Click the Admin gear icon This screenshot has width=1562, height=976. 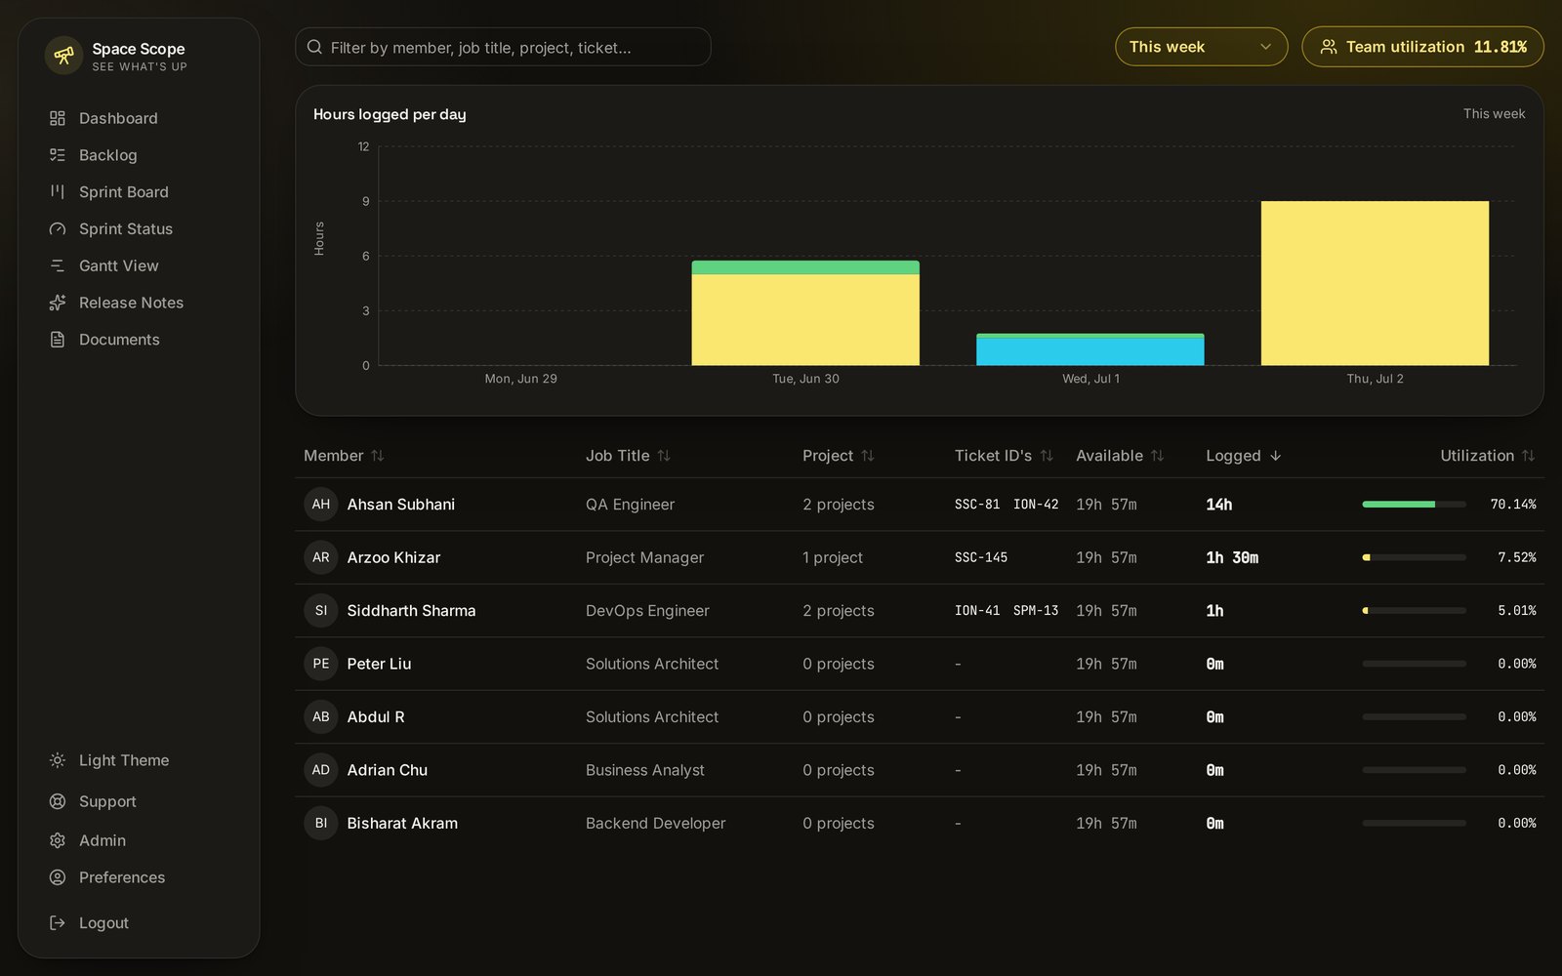coord(58,840)
